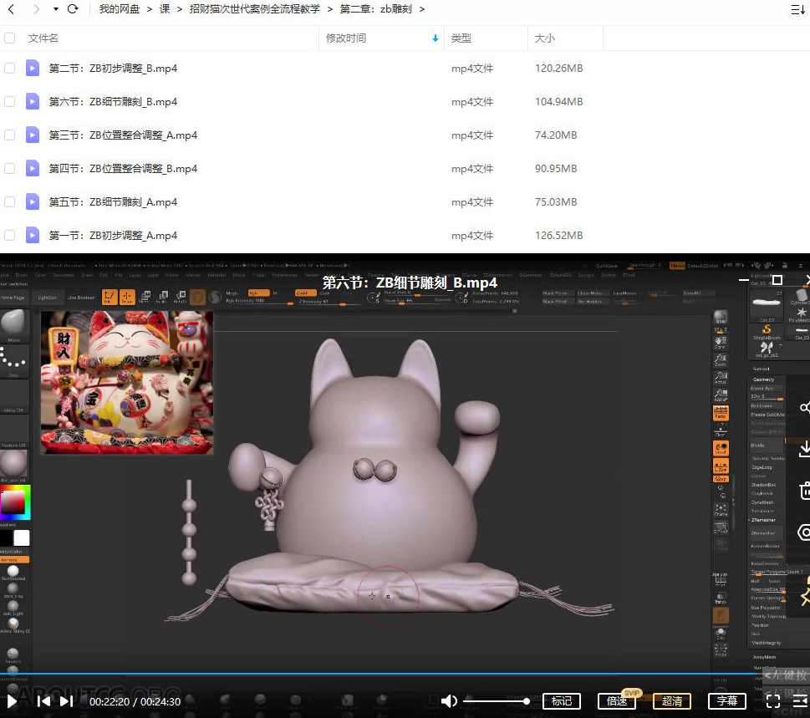Image resolution: width=810 pixels, height=718 pixels.
Task: Click the back arrow to go up
Action: pos(11,9)
